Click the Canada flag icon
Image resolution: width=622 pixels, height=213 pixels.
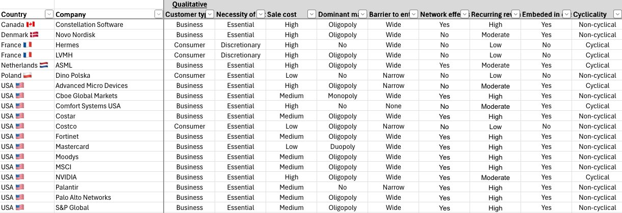[x=30, y=24]
